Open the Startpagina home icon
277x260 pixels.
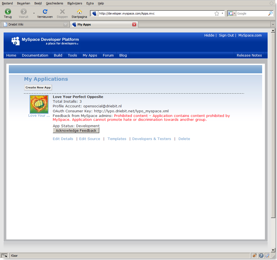[x=79, y=12]
